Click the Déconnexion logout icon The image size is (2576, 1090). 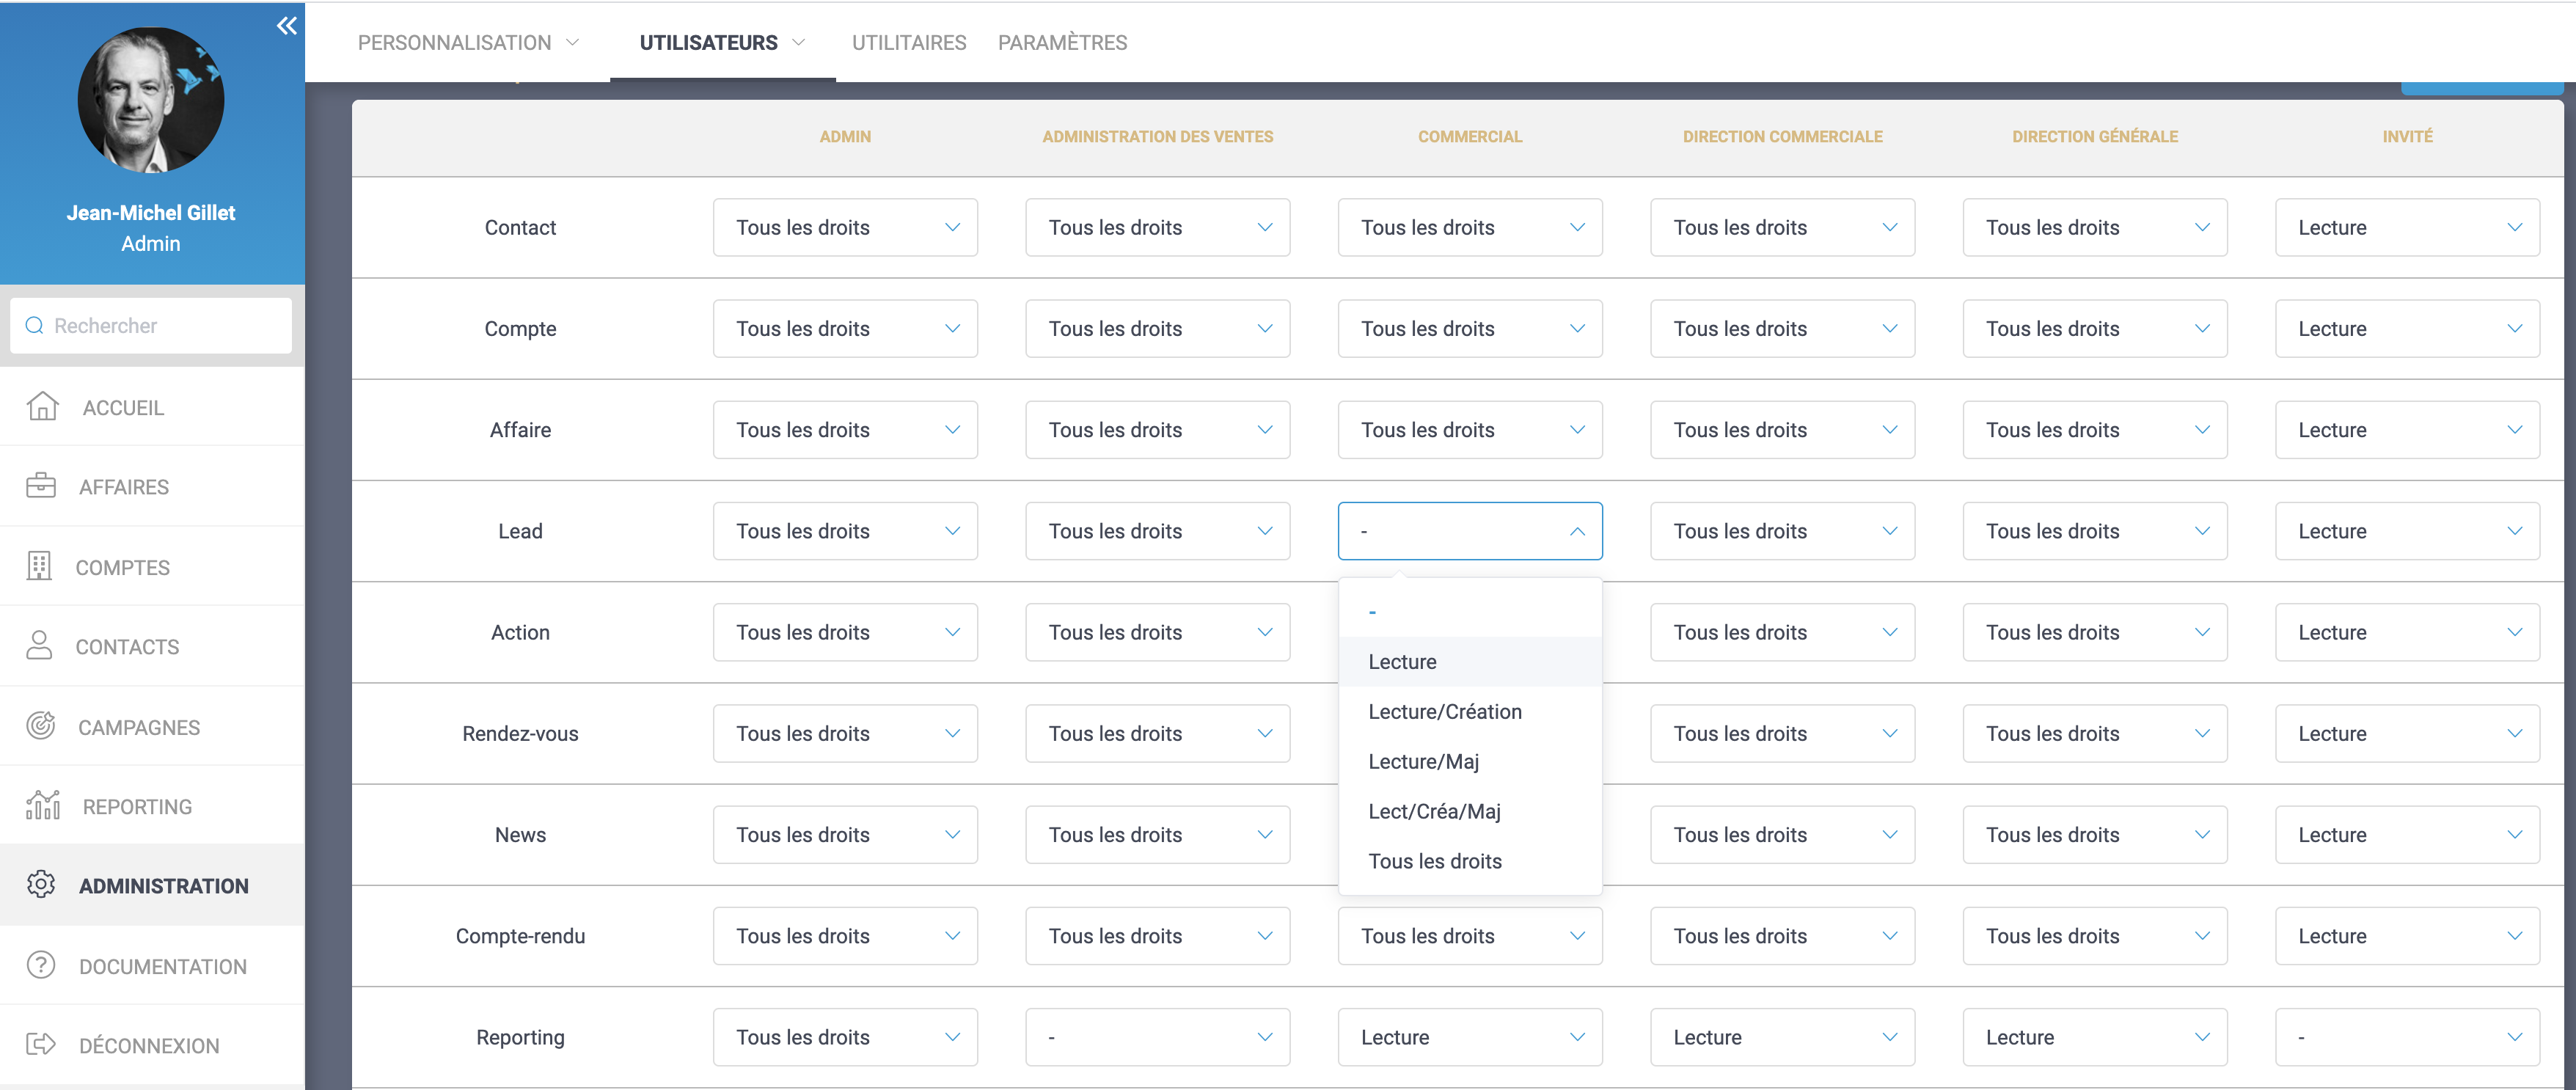pos(41,1044)
